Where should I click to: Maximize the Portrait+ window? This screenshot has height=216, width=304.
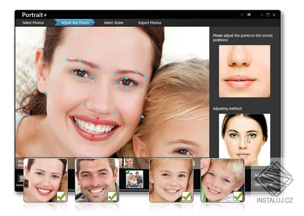pos(268,15)
